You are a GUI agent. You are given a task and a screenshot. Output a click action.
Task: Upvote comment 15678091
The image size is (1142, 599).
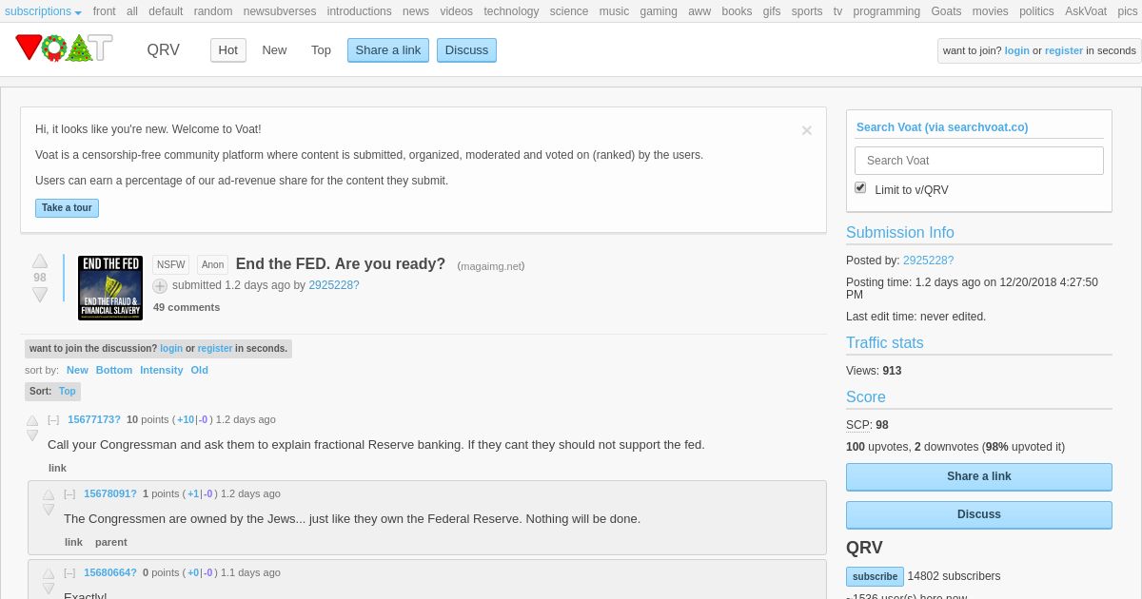(x=49, y=494)
